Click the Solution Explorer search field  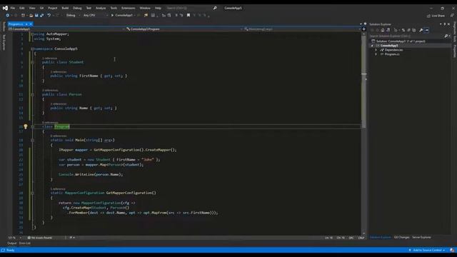click(x=407, y=36)
